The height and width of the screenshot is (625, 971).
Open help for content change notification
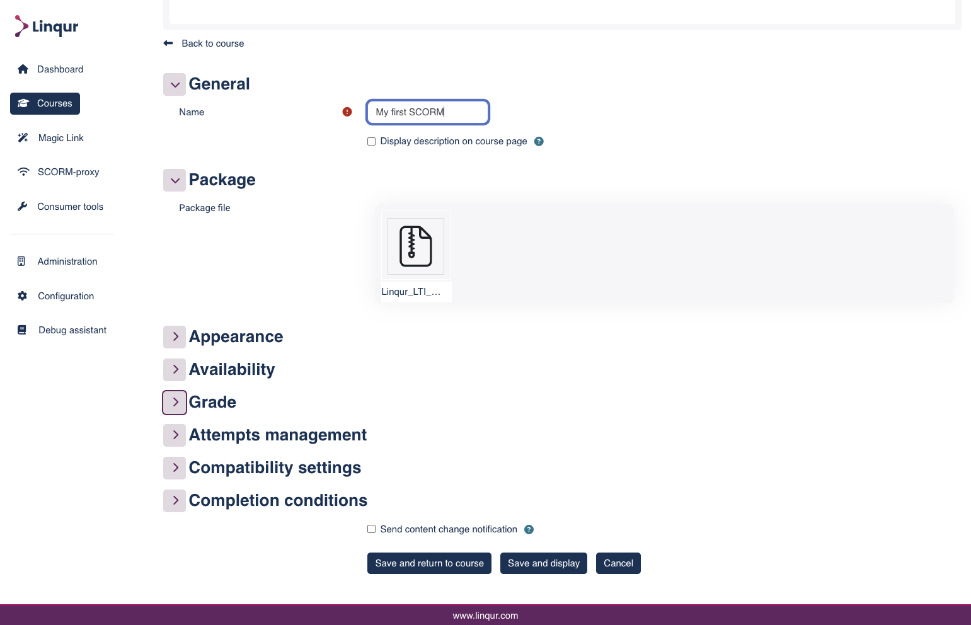pos(529,529)
